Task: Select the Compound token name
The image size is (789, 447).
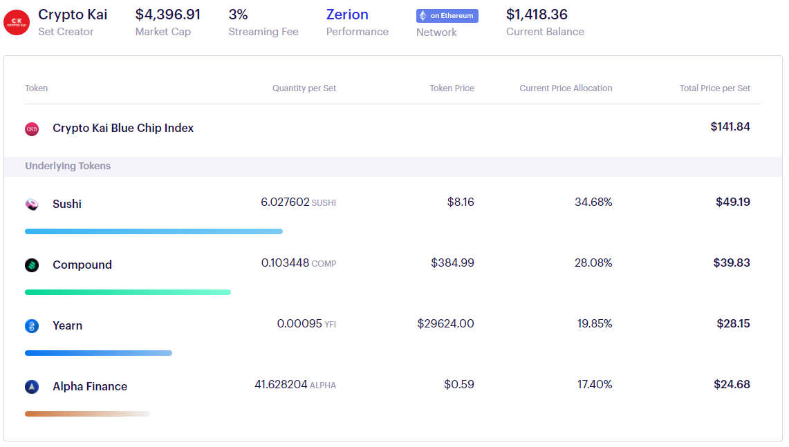Action: [82, 265]
